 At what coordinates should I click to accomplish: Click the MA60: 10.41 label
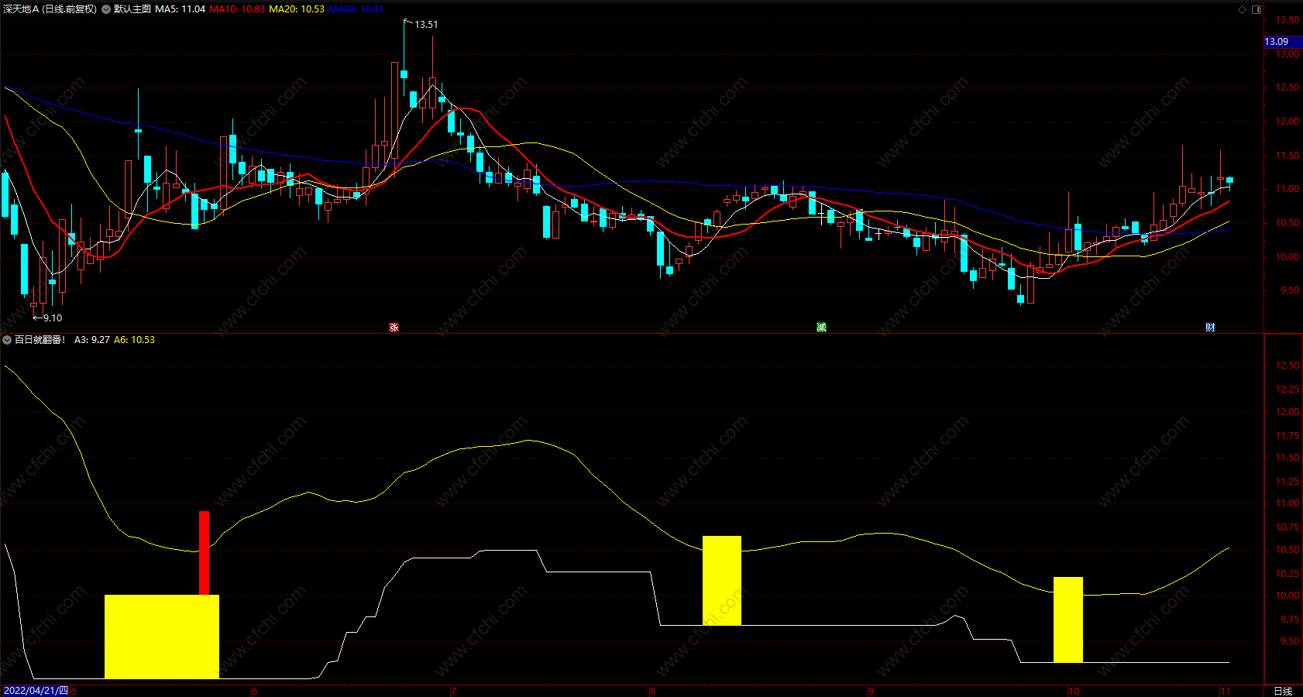356,9
